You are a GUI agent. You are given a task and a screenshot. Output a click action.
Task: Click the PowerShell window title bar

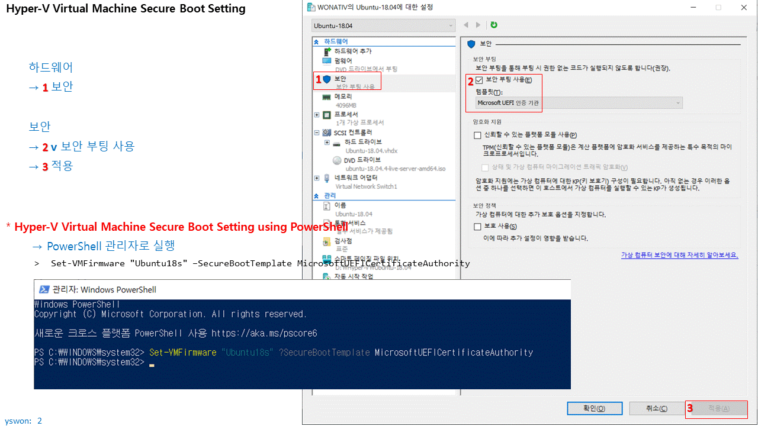(x=302, y=289)
